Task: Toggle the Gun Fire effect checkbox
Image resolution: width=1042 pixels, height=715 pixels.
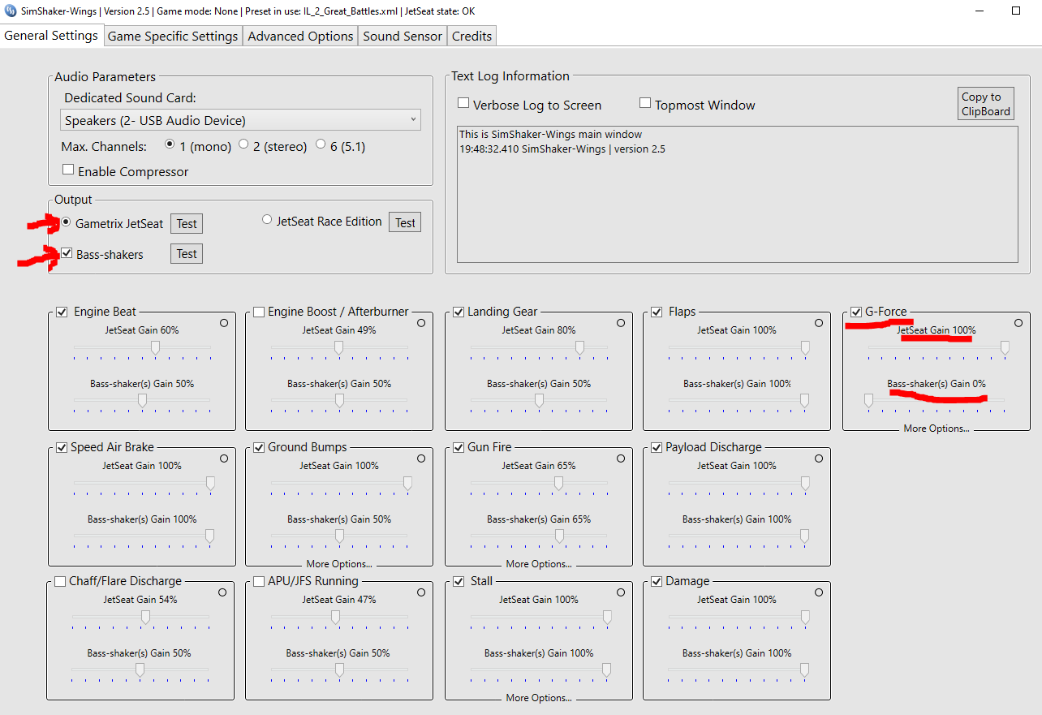Action: [459, 447]
